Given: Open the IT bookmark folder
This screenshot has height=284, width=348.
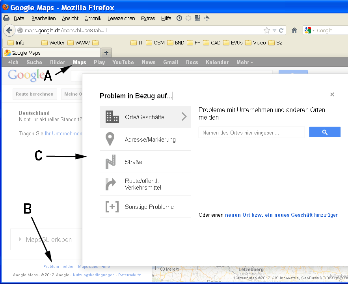Looking at the screenshot, I should point(137,42).
